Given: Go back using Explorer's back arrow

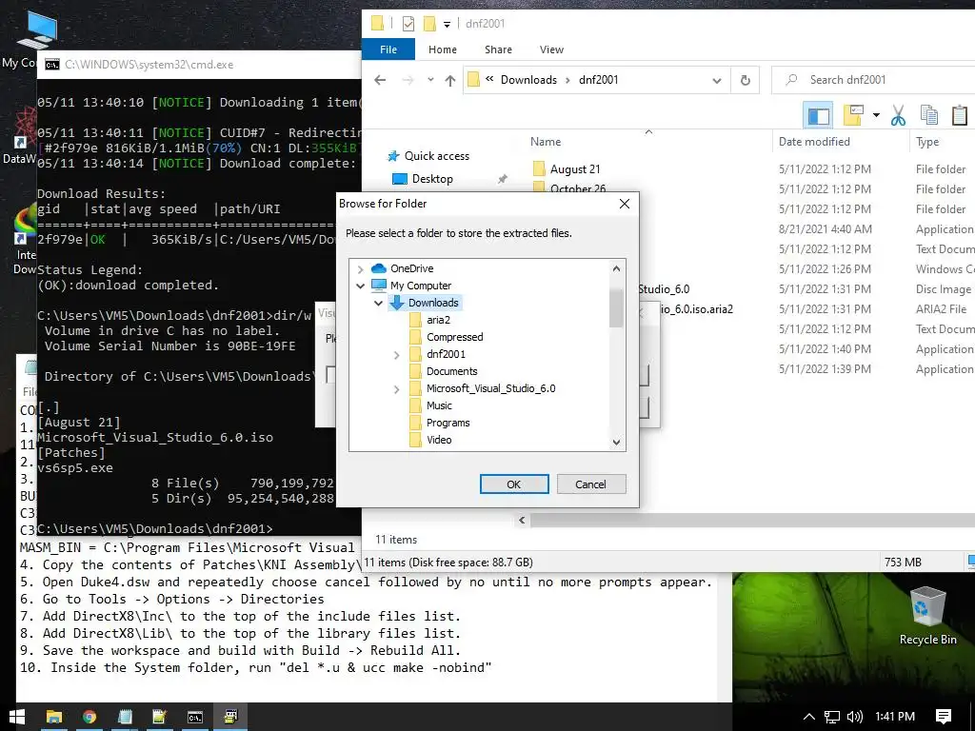Looking at the screenshot, I should pos(380,80).
